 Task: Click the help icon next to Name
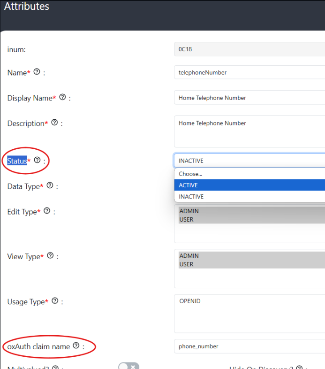(x=37, y=72)
